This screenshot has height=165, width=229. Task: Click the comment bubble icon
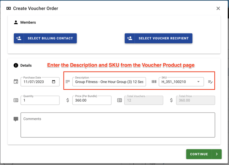pyautogui.click(x=16, y=119)
